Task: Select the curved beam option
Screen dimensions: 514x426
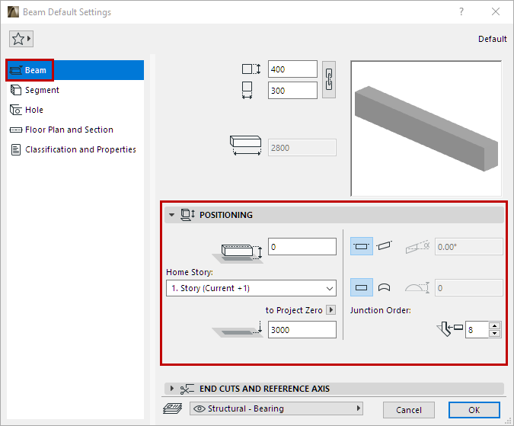Action: tap(385, 287)
